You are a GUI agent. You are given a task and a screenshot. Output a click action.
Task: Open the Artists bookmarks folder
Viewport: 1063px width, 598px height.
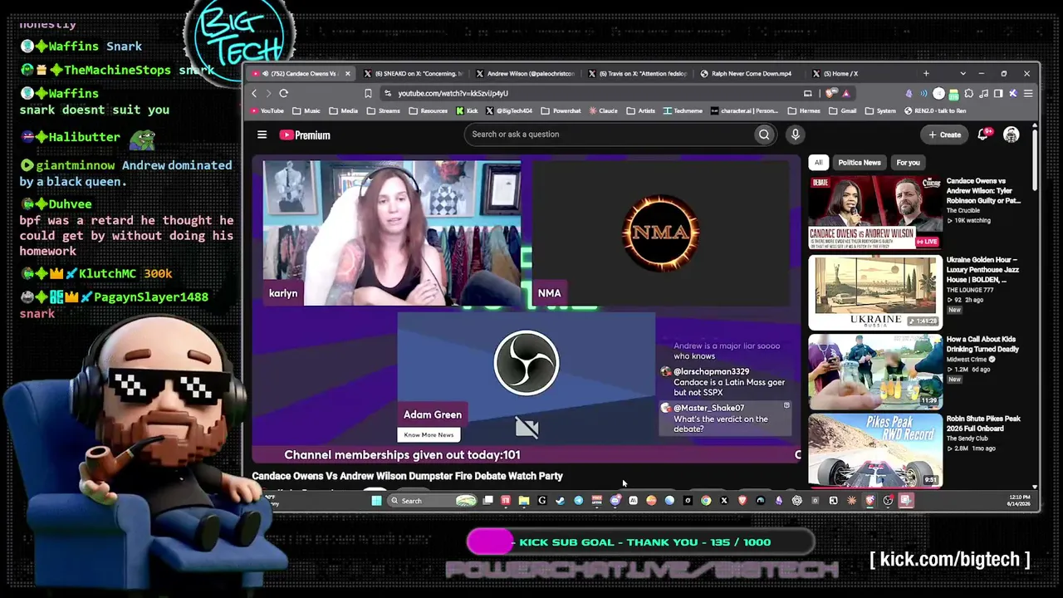(641, 110)
